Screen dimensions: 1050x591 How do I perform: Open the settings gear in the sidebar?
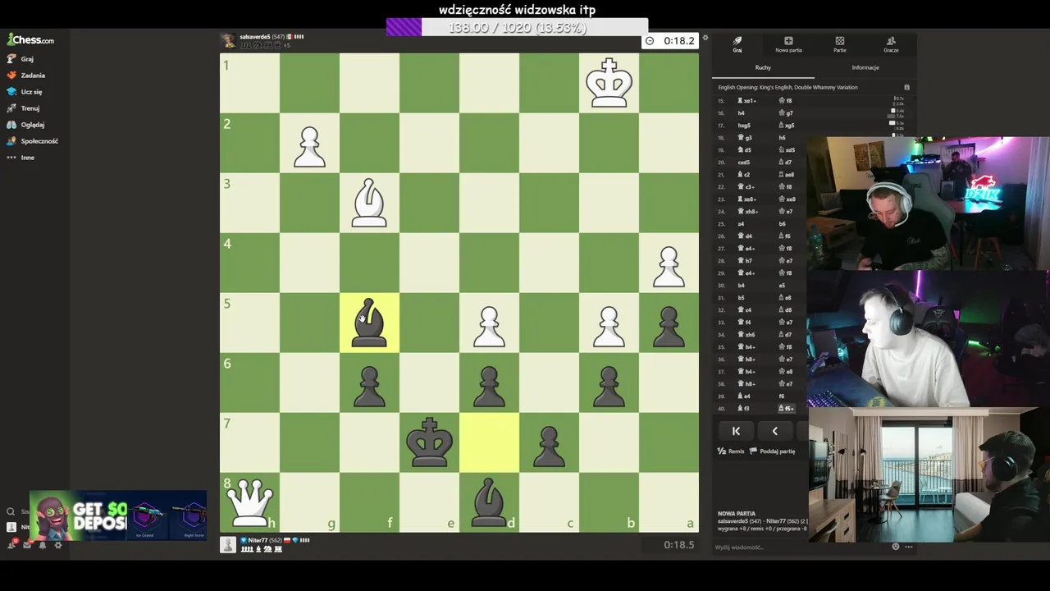[58, 545]
